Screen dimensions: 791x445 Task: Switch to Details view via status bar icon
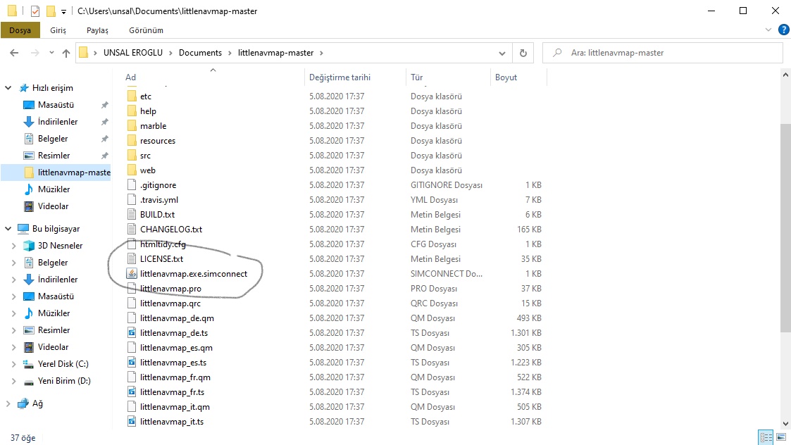coord(766,437)
